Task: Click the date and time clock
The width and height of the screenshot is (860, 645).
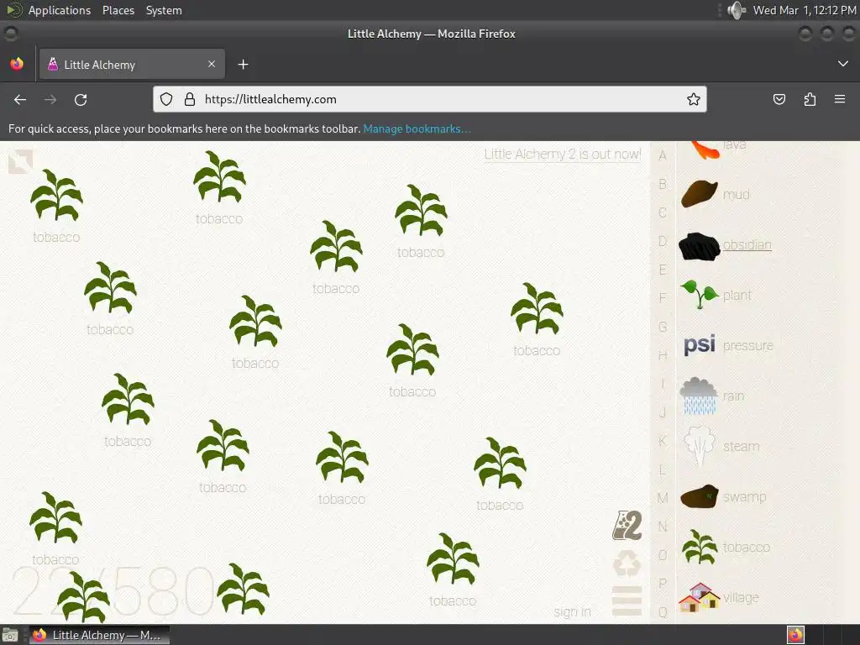Action: [805, 10]
